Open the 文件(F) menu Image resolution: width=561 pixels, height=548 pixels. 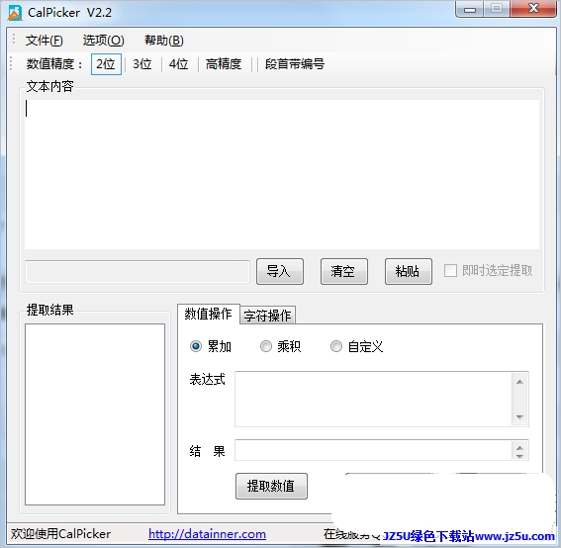coord(44,41)
